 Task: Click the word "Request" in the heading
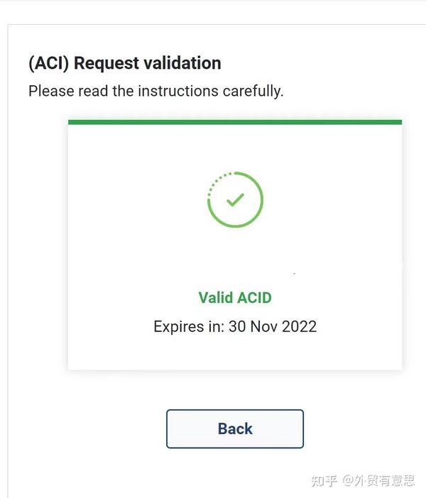[106, 63]
